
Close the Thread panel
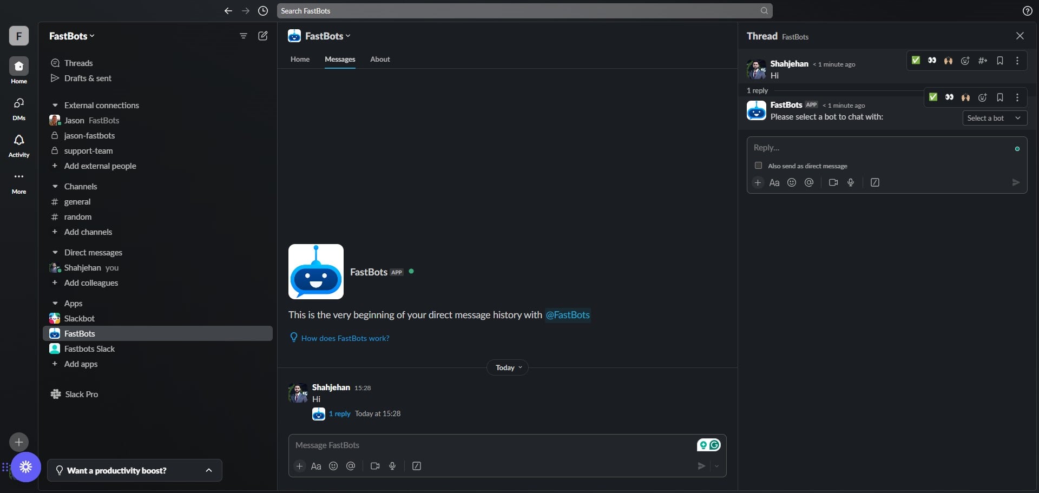1020,36
